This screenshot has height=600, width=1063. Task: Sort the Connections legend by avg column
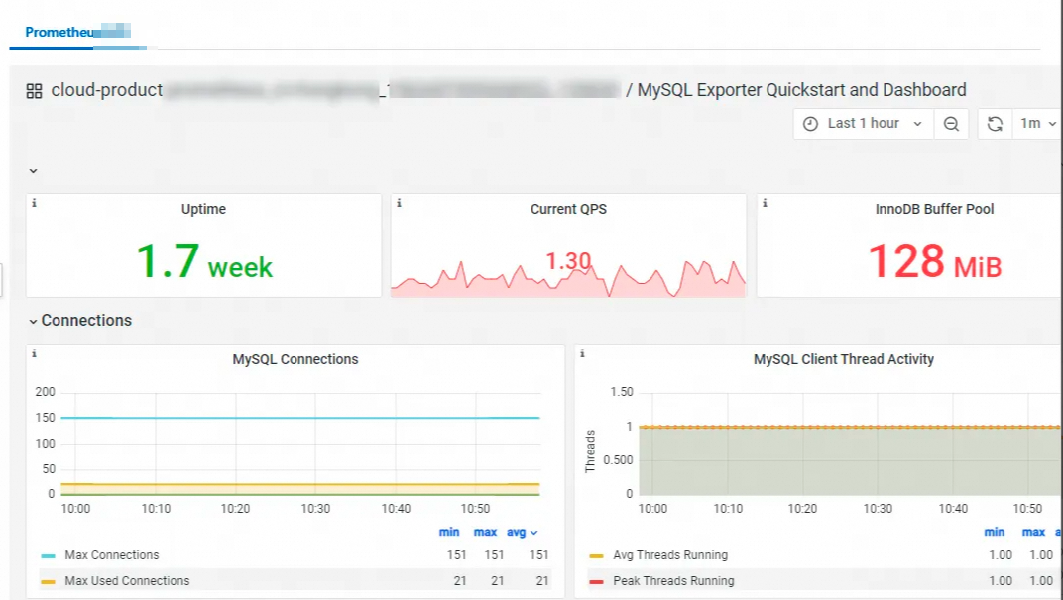pos(522,533)
